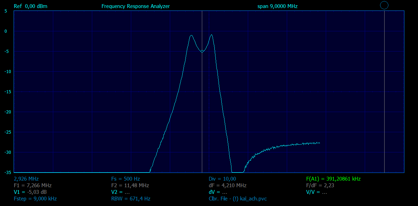Select the dF = 4,210 MHz readout
The width and height of the screenshot is (418, 206).
[x=228, y=185]
